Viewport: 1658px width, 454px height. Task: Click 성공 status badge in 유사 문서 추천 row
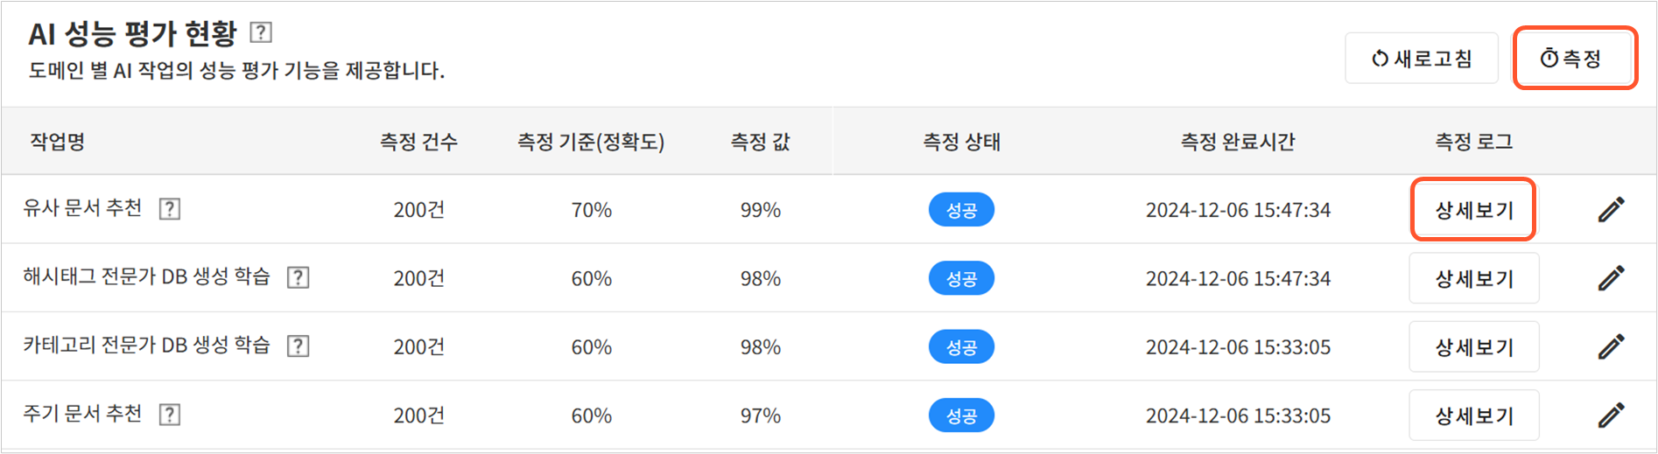click(961, 210)
